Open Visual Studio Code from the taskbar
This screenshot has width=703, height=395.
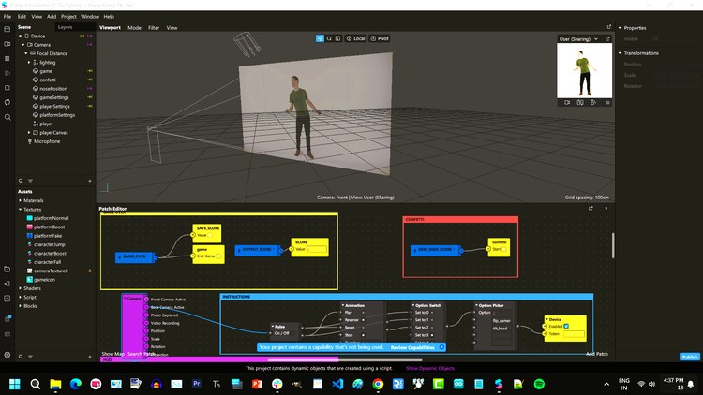pos(337,384)
